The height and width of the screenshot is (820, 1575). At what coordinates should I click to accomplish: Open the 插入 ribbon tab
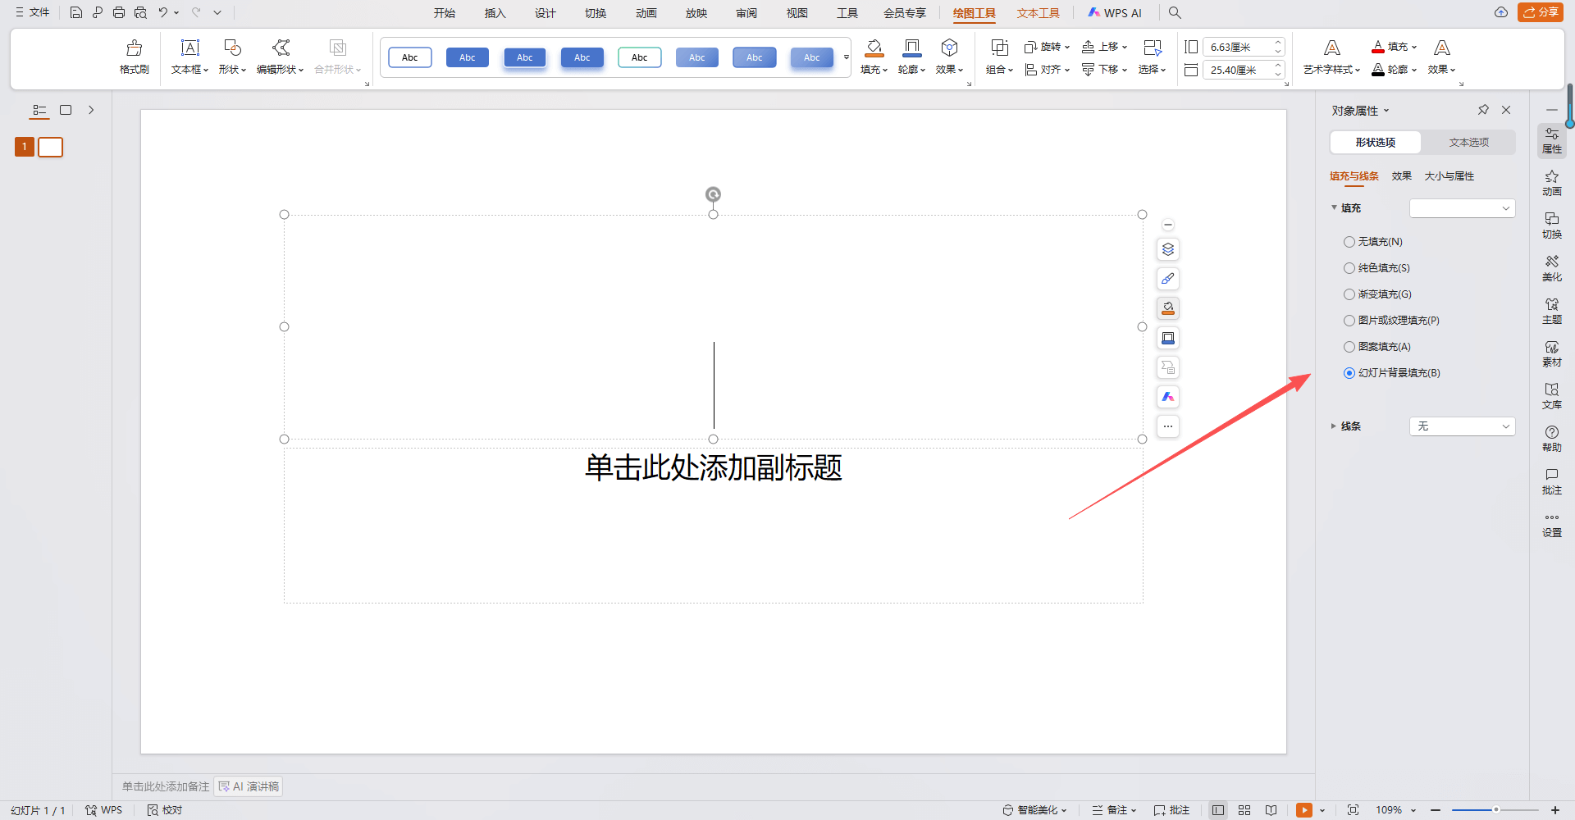495,13
